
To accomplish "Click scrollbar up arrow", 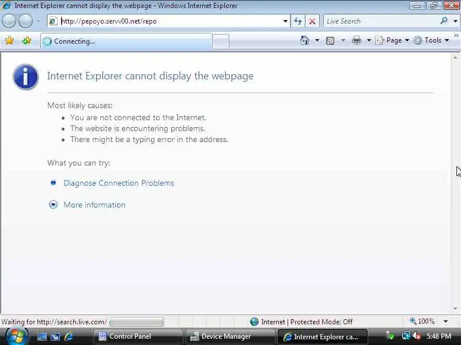I will pyautogui.click(x=455, y=58).
